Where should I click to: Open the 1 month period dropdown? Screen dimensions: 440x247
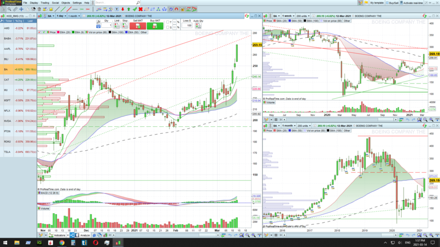tap(74, 16)
